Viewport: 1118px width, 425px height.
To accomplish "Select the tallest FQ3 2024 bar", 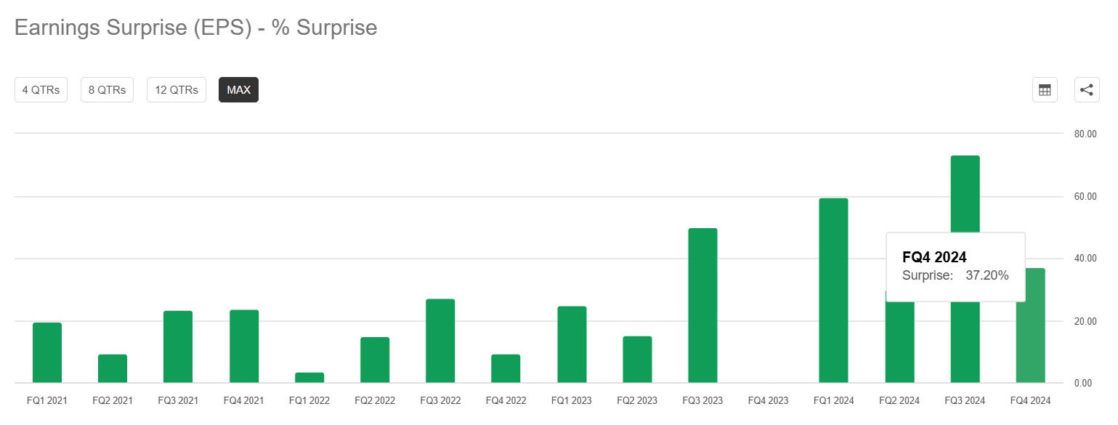I will (x=965, y=182).
